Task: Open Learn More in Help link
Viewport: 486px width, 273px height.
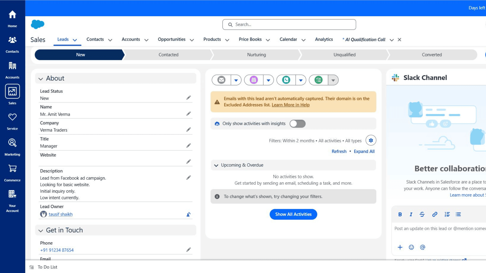Action: 291,105
